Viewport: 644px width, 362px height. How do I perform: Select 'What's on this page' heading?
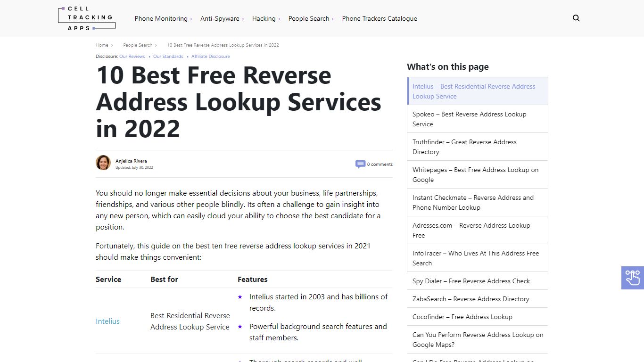(448, 66)
